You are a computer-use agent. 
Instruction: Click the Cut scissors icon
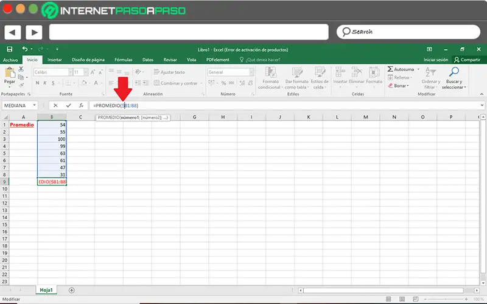pyautogui.click(x=21, y=69)
